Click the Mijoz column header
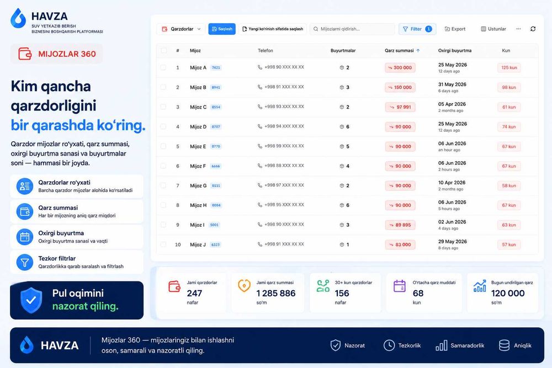 tap(195, 51)
